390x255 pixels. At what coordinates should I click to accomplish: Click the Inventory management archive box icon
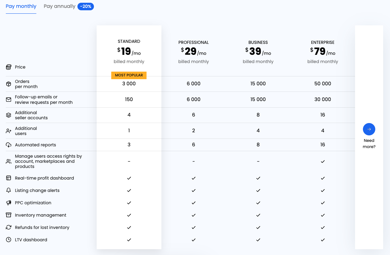tap(9, 215)
